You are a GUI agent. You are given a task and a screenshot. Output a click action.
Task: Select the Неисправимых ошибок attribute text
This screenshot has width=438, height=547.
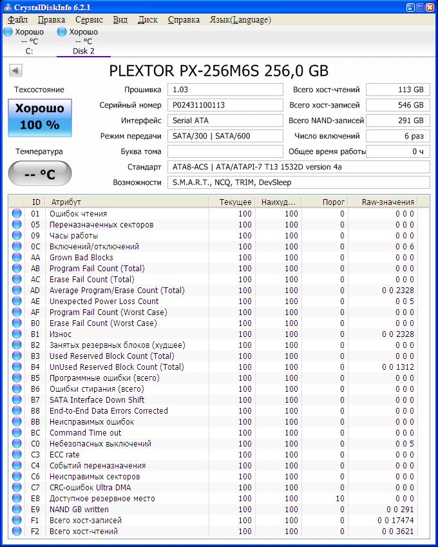(91, 422)
